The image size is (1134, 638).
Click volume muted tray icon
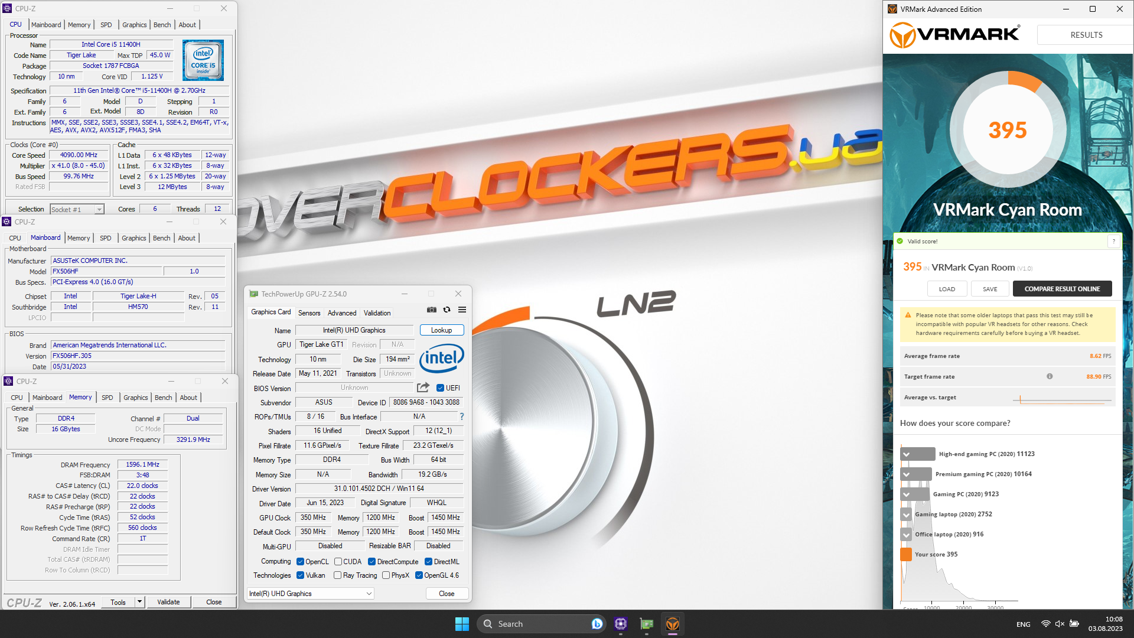click(x=1060, y=624)
